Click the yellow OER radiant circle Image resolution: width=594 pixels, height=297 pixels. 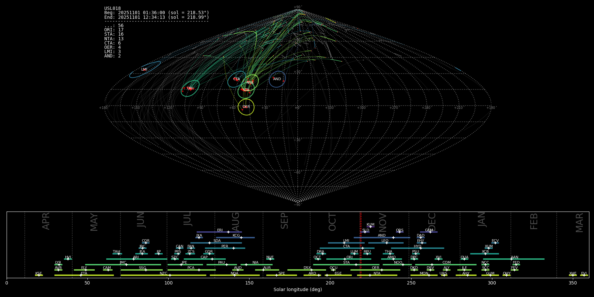click(246, 107)
